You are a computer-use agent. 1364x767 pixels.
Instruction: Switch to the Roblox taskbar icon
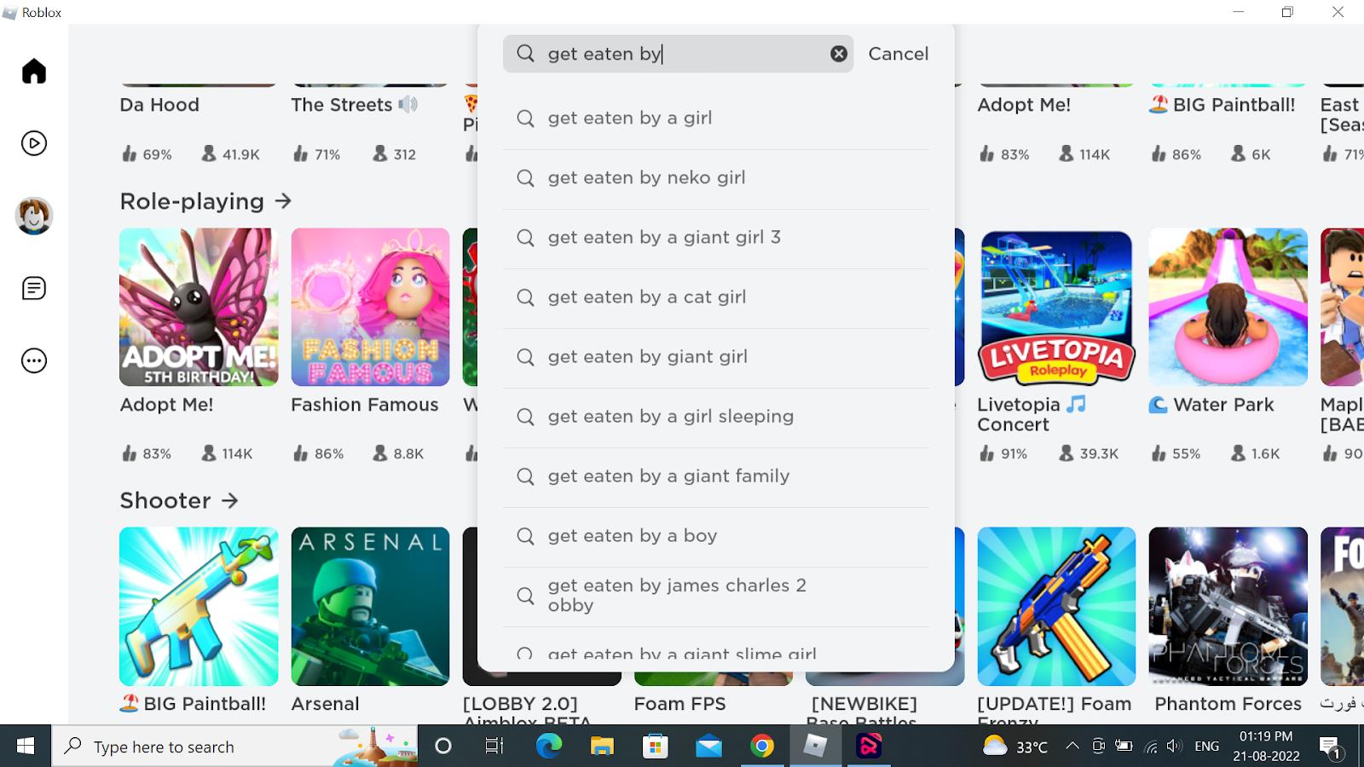pyautogui.click(x=816, y=747)
